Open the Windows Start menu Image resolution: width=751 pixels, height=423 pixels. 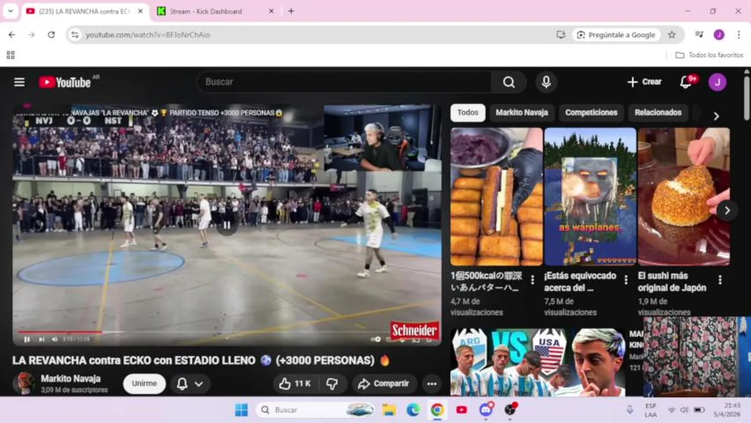(x=242, y=410)
